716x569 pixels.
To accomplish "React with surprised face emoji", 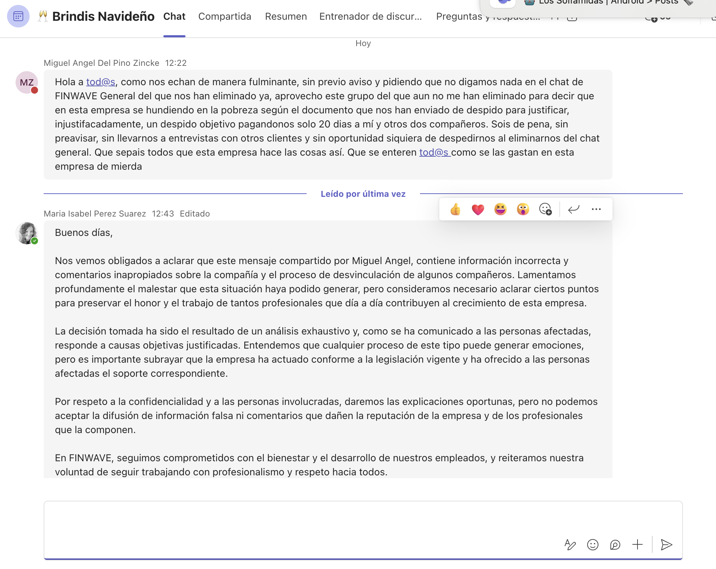I will [x=523, y=210].
